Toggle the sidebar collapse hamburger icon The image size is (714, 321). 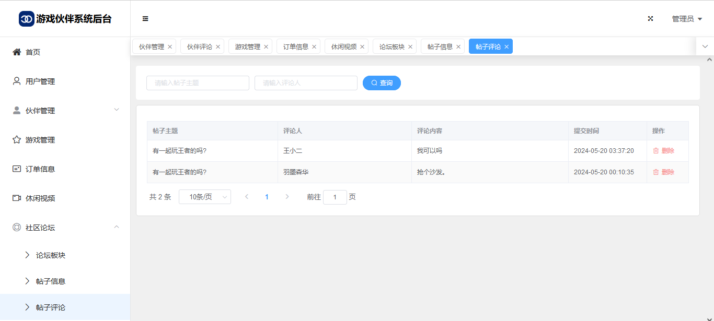point(145,19)
